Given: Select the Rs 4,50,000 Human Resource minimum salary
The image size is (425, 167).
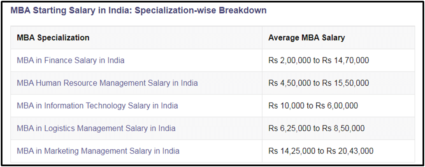Looking at the screenshot, I should [x=290, y=83].
